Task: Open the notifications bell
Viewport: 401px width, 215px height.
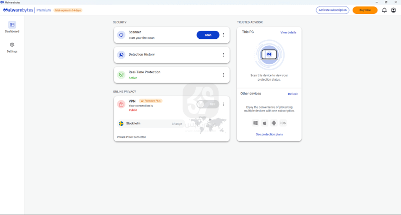Action: (x=384, y=10)
